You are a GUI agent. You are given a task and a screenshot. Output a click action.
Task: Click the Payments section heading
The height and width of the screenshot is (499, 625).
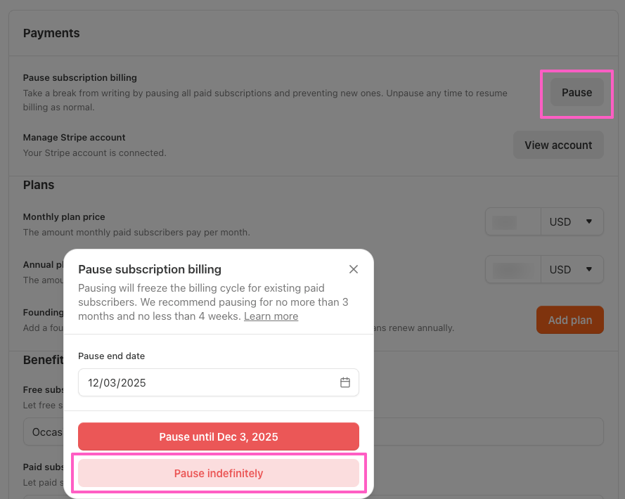point(51,33)
